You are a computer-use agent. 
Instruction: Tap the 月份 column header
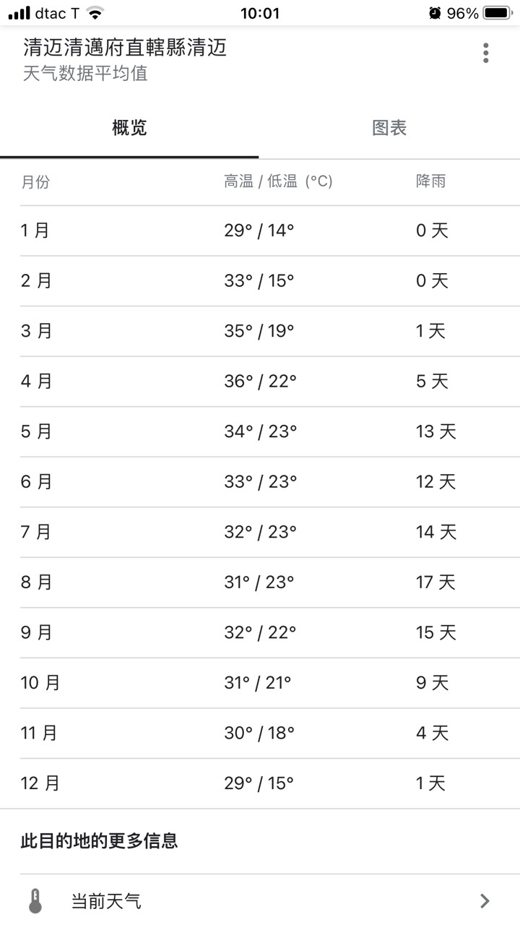click(x=35, y=181)
